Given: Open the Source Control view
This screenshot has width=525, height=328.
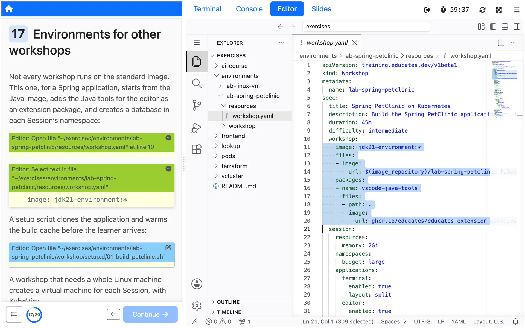Looking at the screenshot, I should [x=197, y=105].
